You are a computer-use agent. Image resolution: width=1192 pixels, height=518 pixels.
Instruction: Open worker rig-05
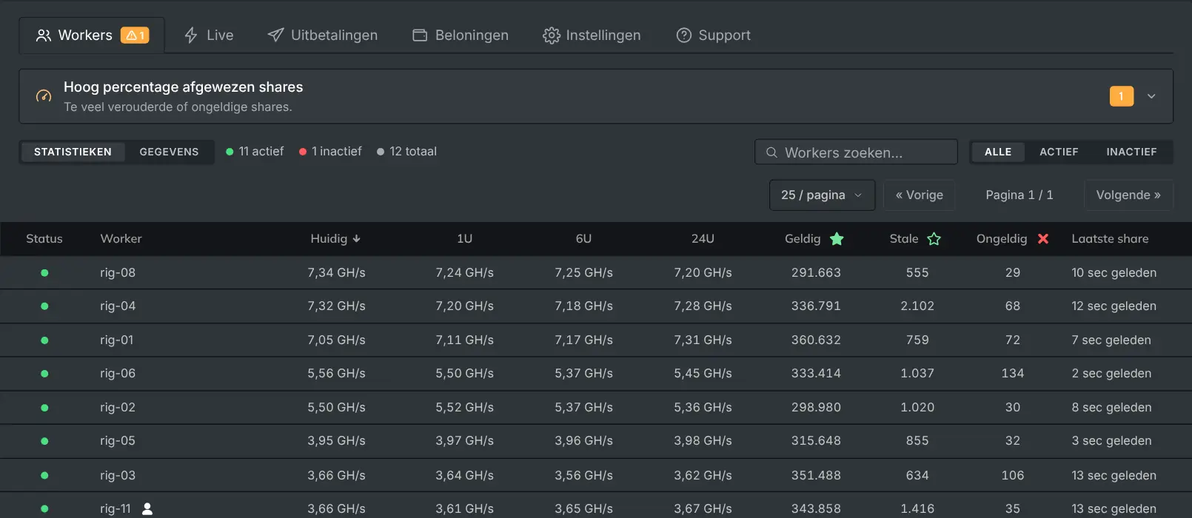(x=118, y=441)
